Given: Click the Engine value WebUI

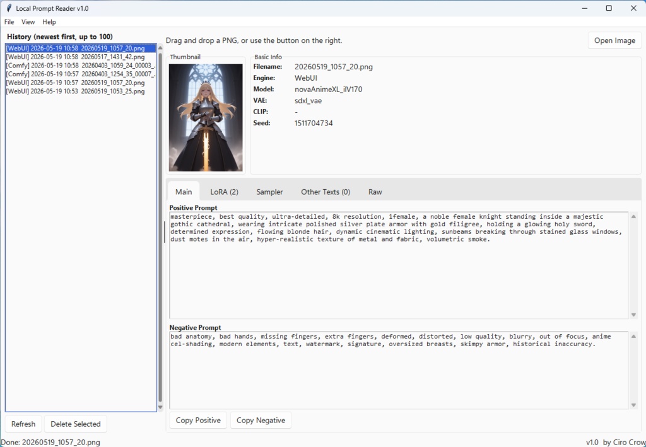Looking at the screenshot, I should tap(306, 78).
